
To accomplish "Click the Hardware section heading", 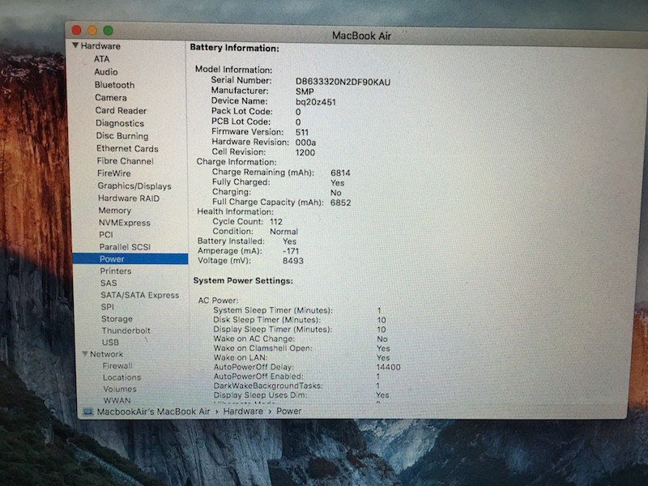I will point(100,46).
